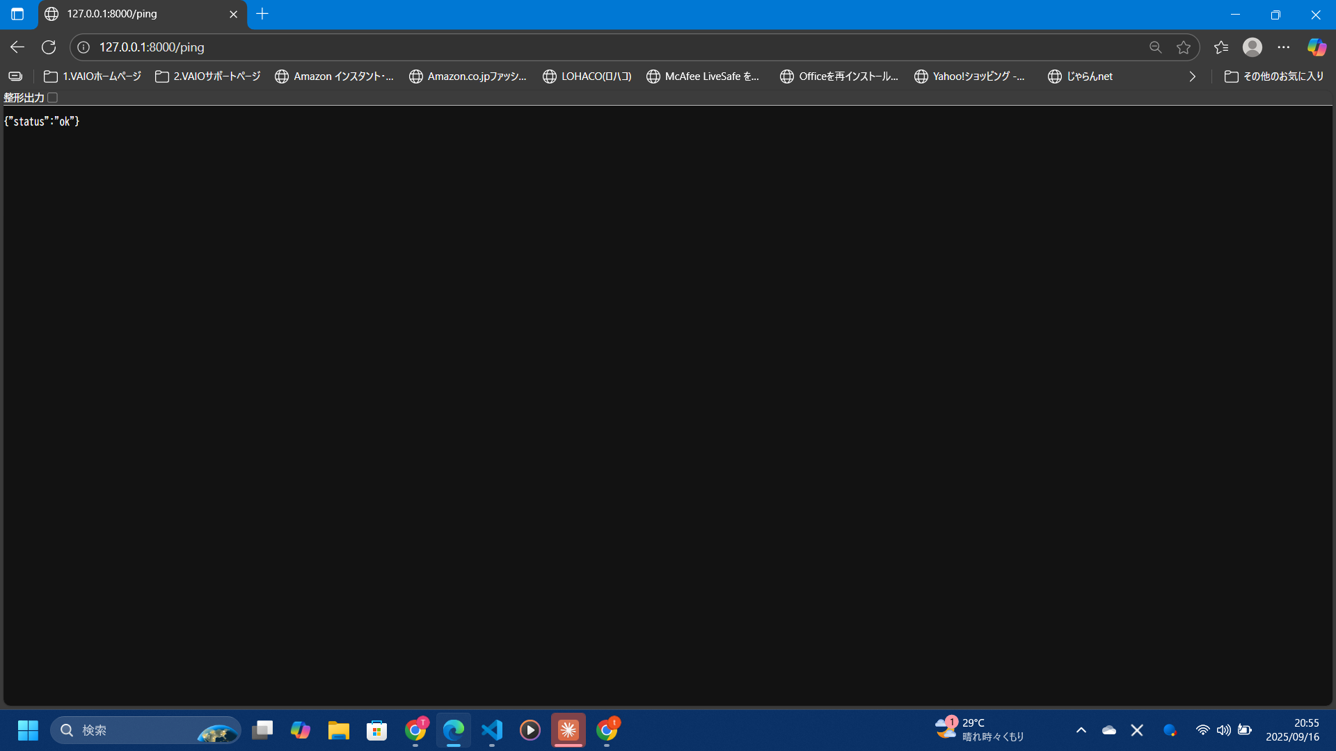
Task: Open the favorites list icon
Action: click(x=1221, y=47)
